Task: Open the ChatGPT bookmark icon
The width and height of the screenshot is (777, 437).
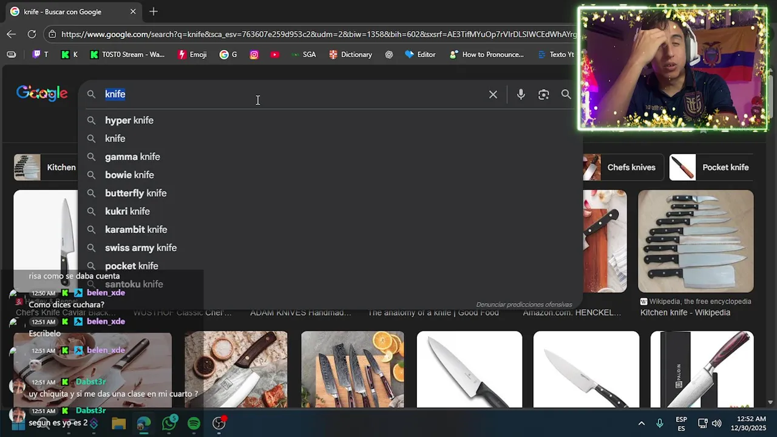Action: coord(389,55)
